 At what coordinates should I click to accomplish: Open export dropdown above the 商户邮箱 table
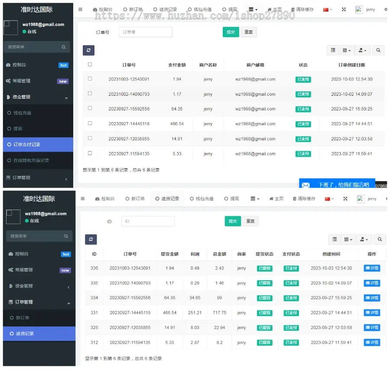pos(362,50)
